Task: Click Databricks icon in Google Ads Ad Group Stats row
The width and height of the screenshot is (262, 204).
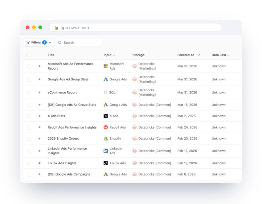Action: coord(135,79)
